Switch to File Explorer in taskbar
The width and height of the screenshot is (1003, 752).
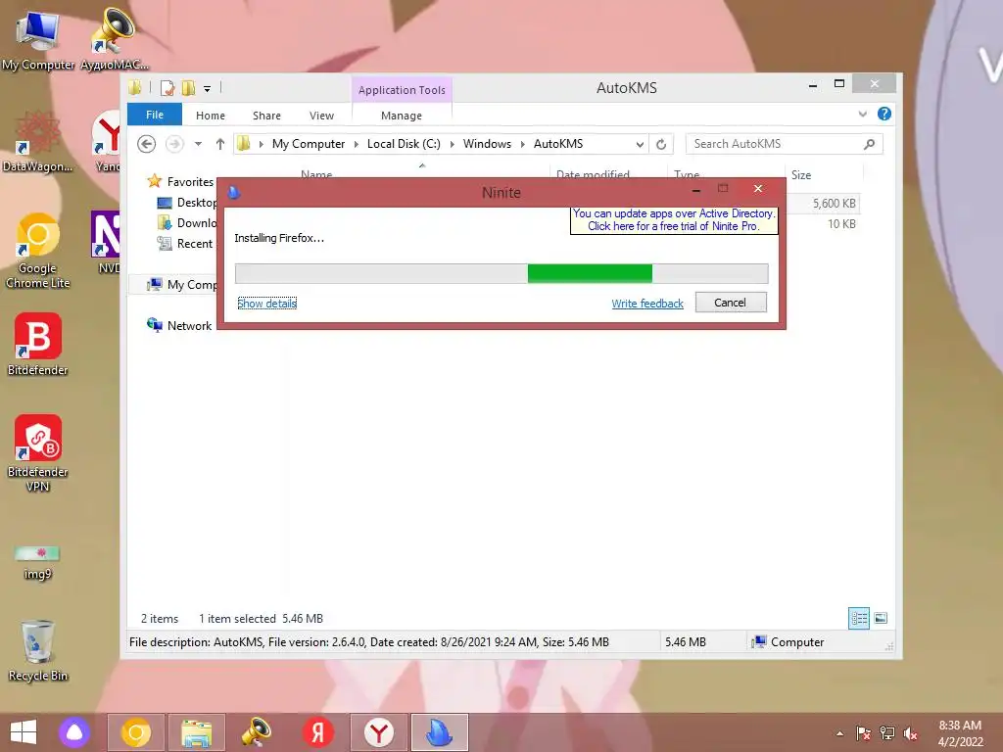tap(196, 732)
